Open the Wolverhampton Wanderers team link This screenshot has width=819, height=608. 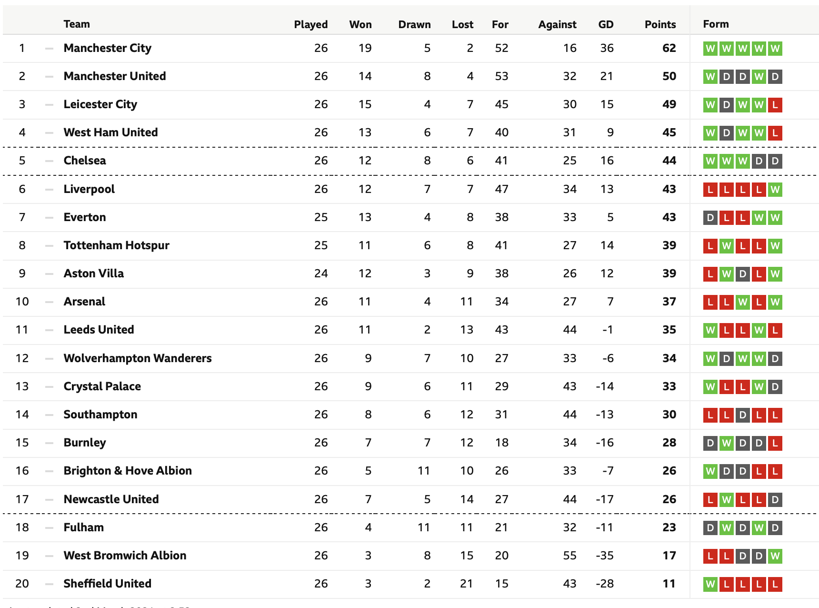pos(138,358)
